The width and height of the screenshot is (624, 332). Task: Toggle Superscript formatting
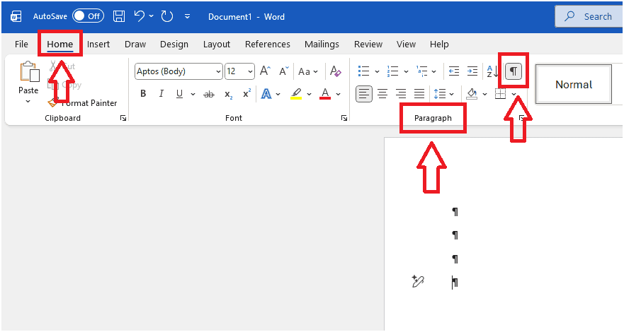246,93
